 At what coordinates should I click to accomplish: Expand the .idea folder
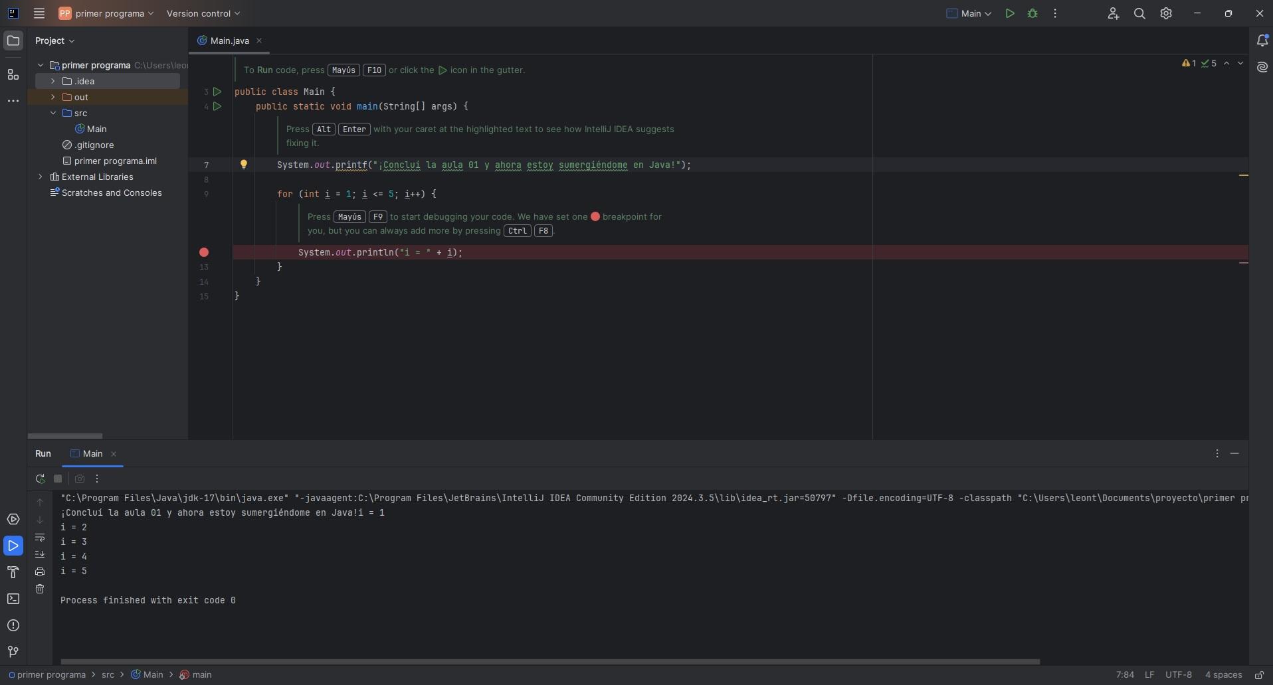tap(53, 81)
